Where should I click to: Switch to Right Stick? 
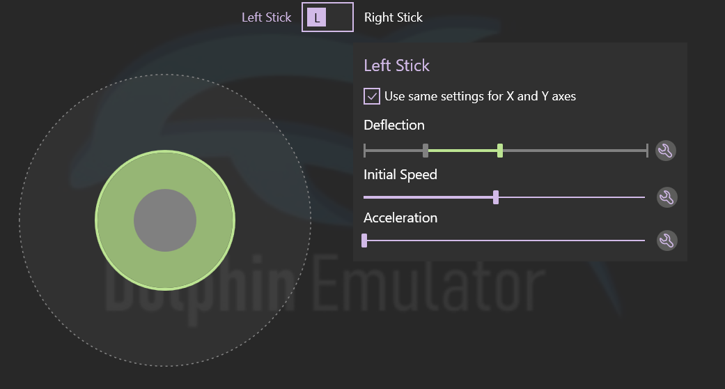pos(393,17)
